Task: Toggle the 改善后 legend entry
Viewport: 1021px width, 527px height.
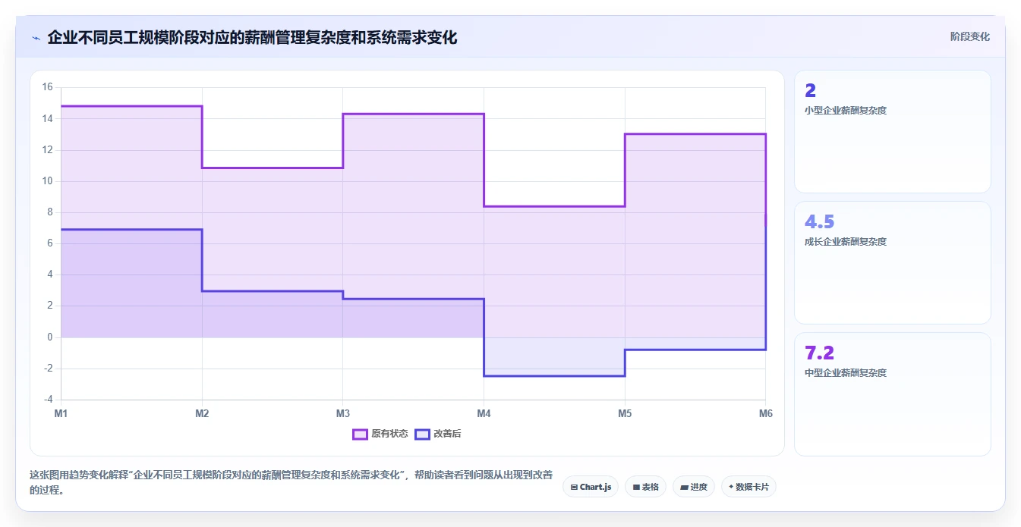Action: click(x=437, y=434)
